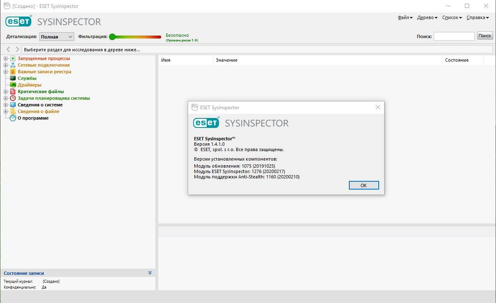This screenshot has width=496, height=303.
Task: Expand the Критические файлы node
Action: click(6, 91)
